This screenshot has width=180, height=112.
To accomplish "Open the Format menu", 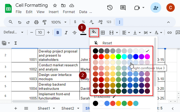I will pyautogui.click(x=69, y=12).
